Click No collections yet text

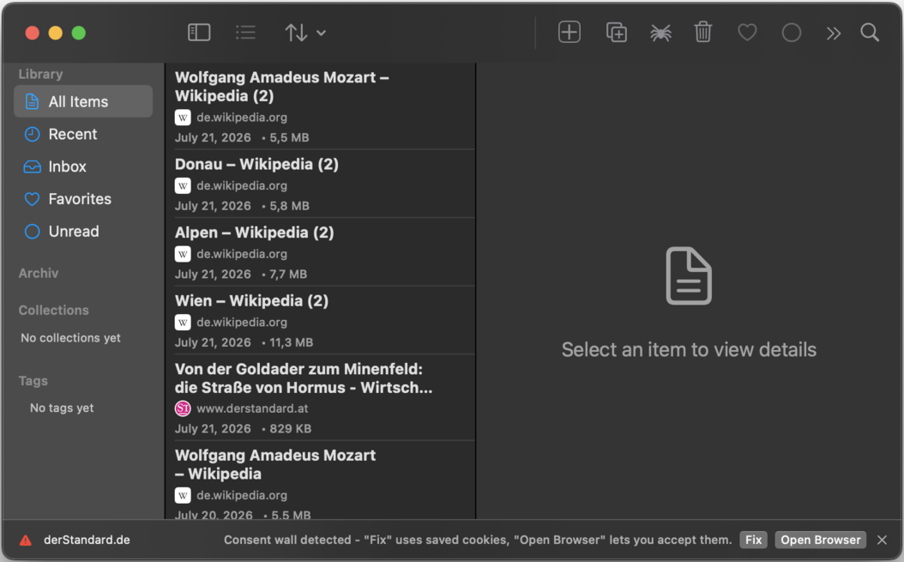[x=71, y=338]
